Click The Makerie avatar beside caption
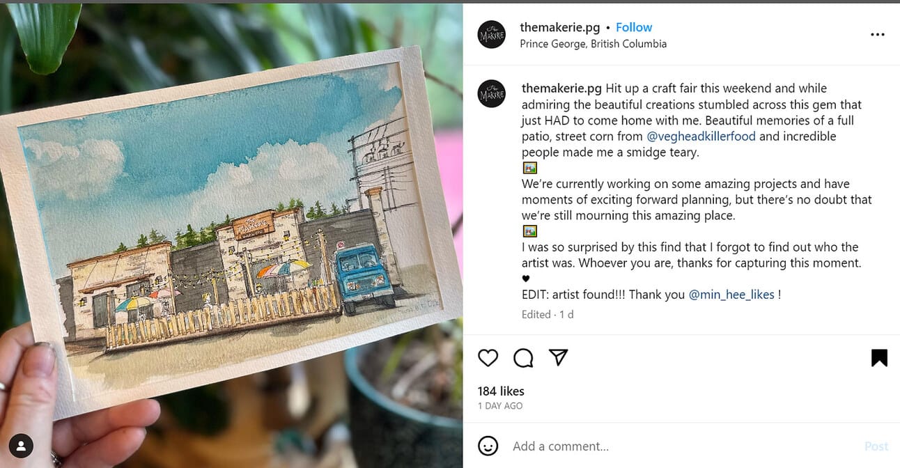 click(x=492, y=93)
